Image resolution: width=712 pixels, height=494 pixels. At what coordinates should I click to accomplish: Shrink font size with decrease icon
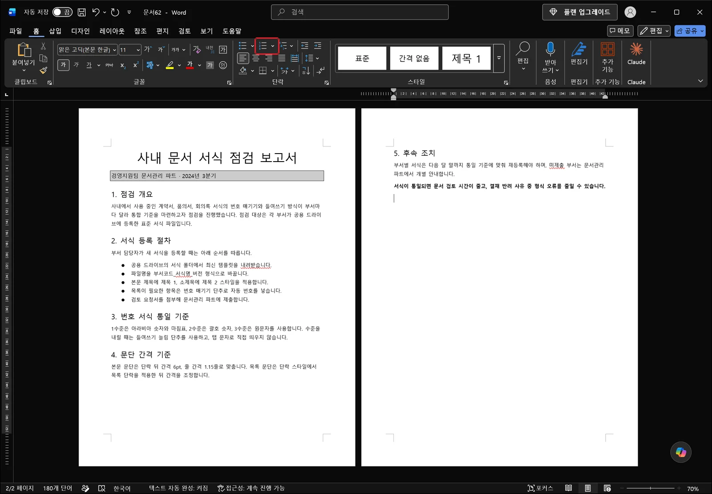point(161,49)
